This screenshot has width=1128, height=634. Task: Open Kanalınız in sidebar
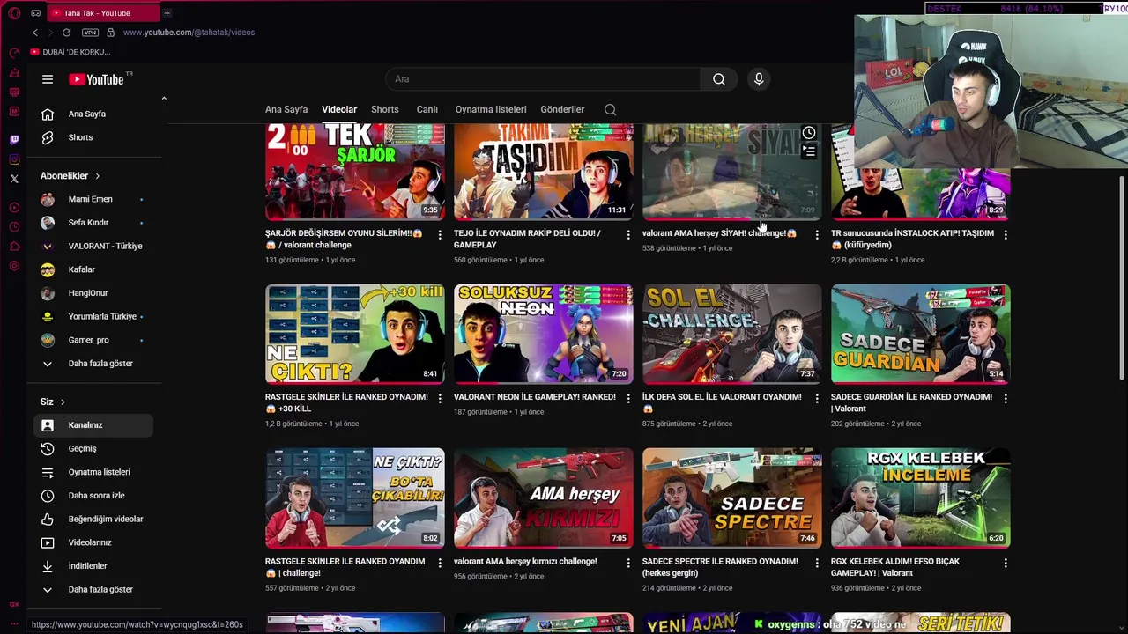click(93, 425)
